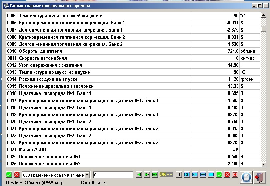Click the green right arrow button

click(147, 175)
